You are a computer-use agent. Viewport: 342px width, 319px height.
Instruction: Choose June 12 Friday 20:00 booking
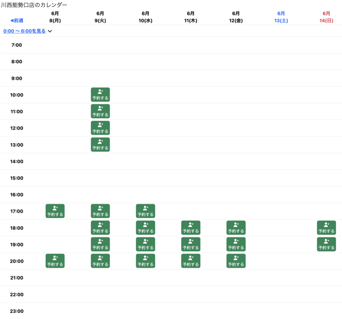236,261
